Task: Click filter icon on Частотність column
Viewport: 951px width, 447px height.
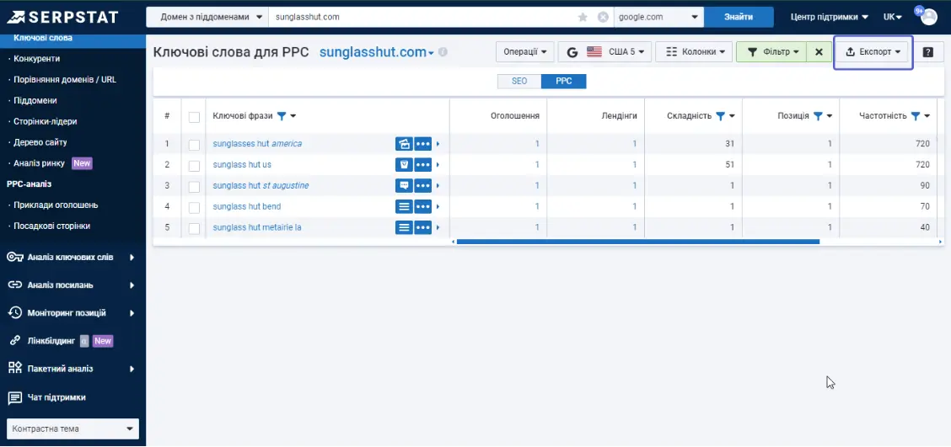Action: point(916,115)
